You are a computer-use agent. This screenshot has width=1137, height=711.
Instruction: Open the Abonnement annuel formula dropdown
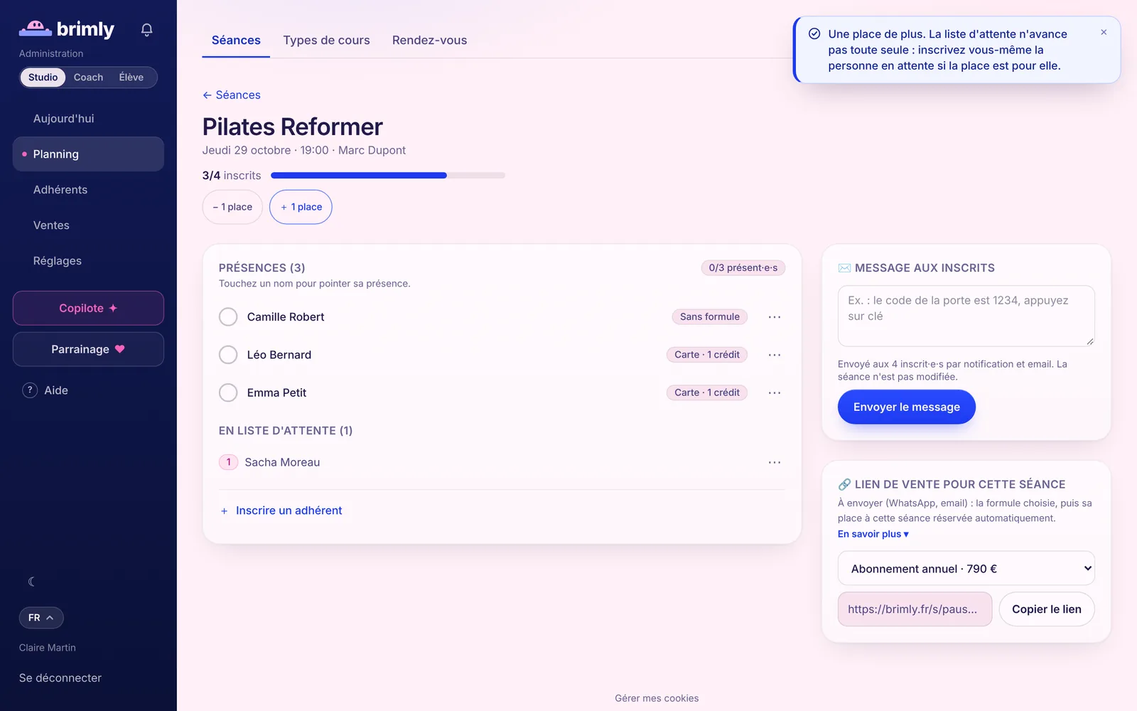pos(966,569)
